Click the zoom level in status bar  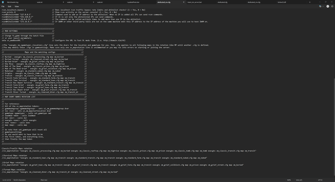(289, 180)
